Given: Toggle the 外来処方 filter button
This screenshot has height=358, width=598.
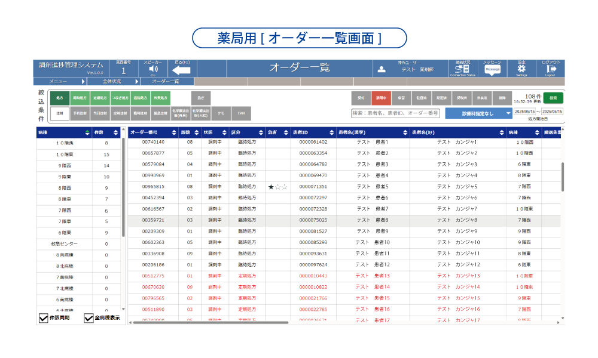Looking at the screenshot, I should 160,98.
